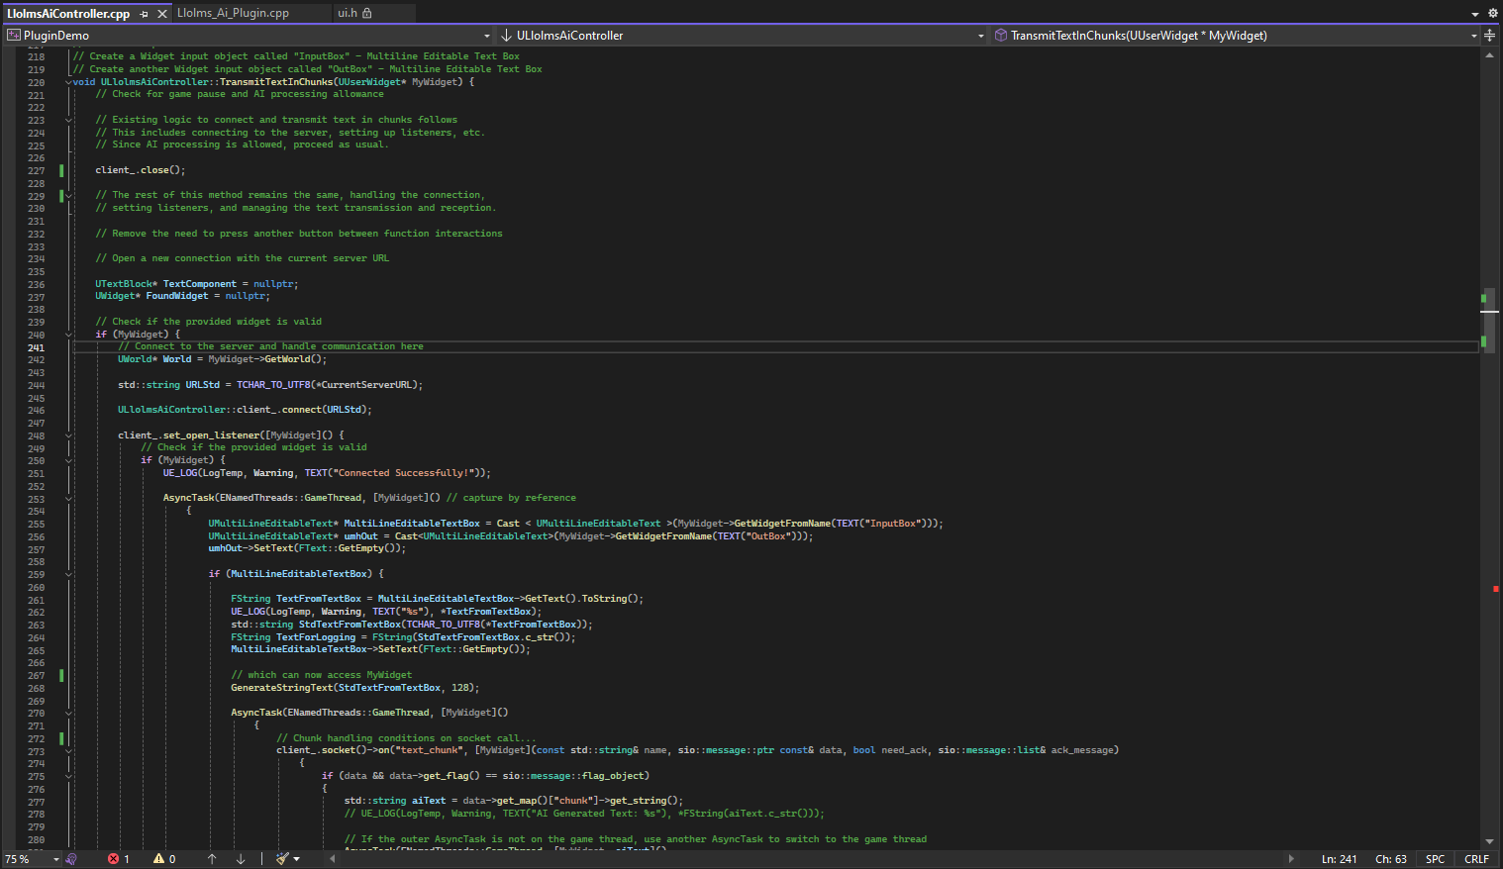Open the ULlolmsAiController type dropdown
The height and width of the screenshot is (869, 1503).
[x=980, y=36]
